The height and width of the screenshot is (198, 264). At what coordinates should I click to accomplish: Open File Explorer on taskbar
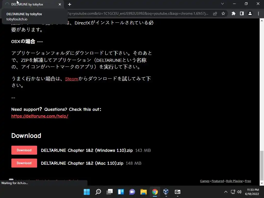[x=144, y=192]
